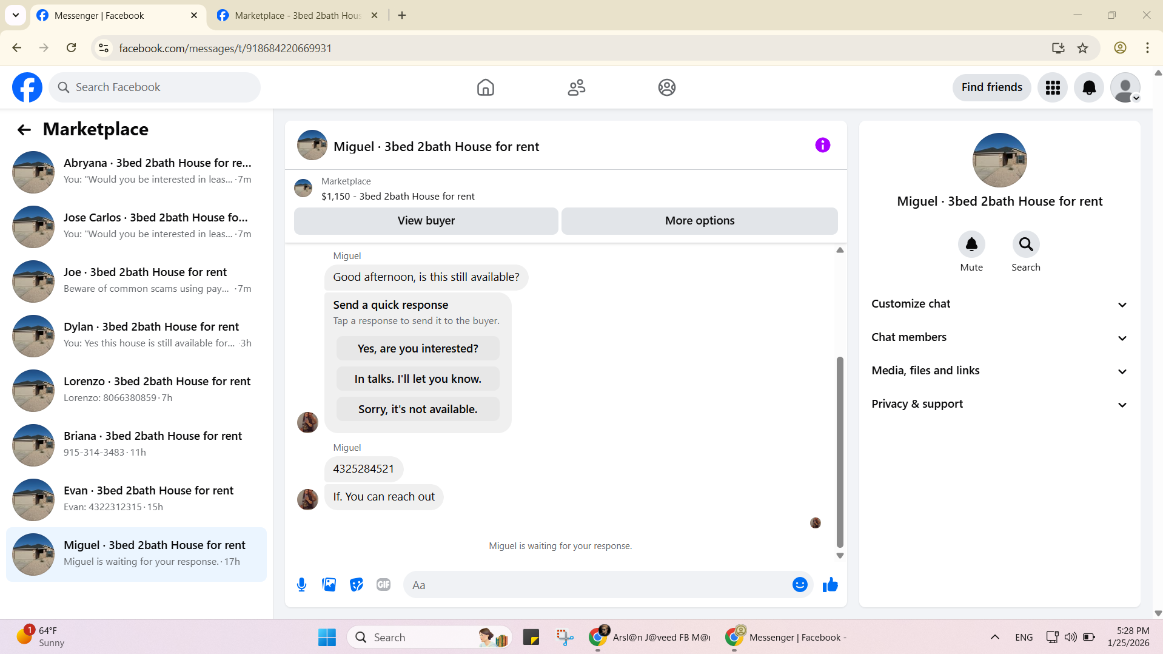View site information icon in address bar
Screen dimensions: 1163x654
[x=104, y=48]
